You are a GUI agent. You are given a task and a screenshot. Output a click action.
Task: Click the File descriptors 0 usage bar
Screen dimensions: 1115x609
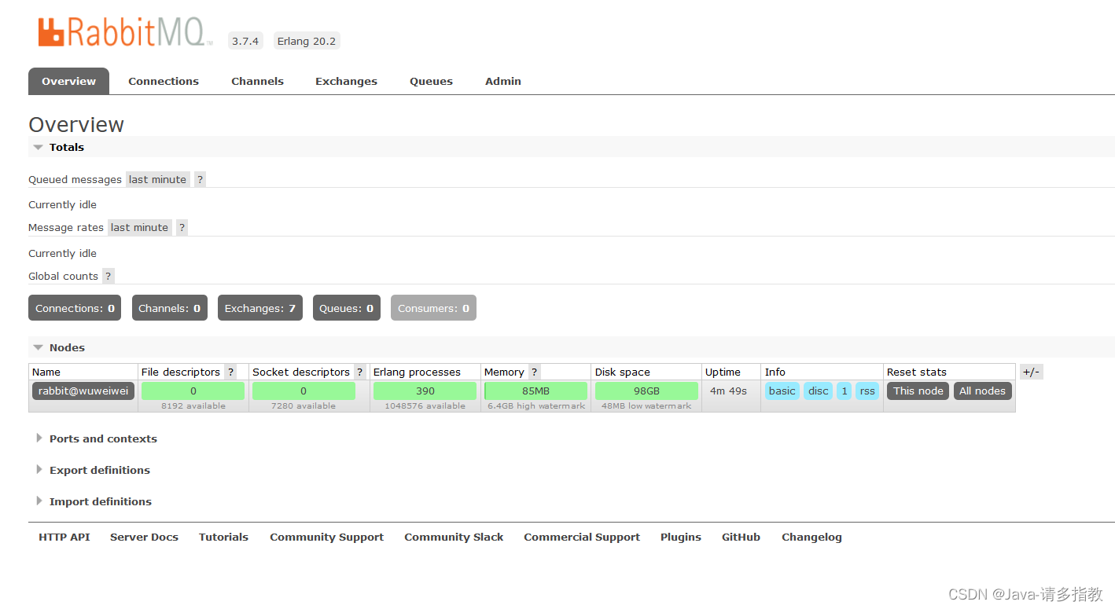[193, 391]
